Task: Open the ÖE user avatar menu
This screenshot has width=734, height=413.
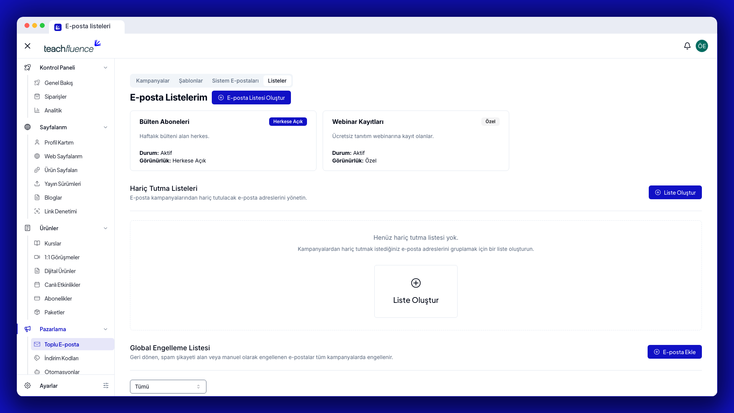Action: pyautogui.click(x=702, y=46)
